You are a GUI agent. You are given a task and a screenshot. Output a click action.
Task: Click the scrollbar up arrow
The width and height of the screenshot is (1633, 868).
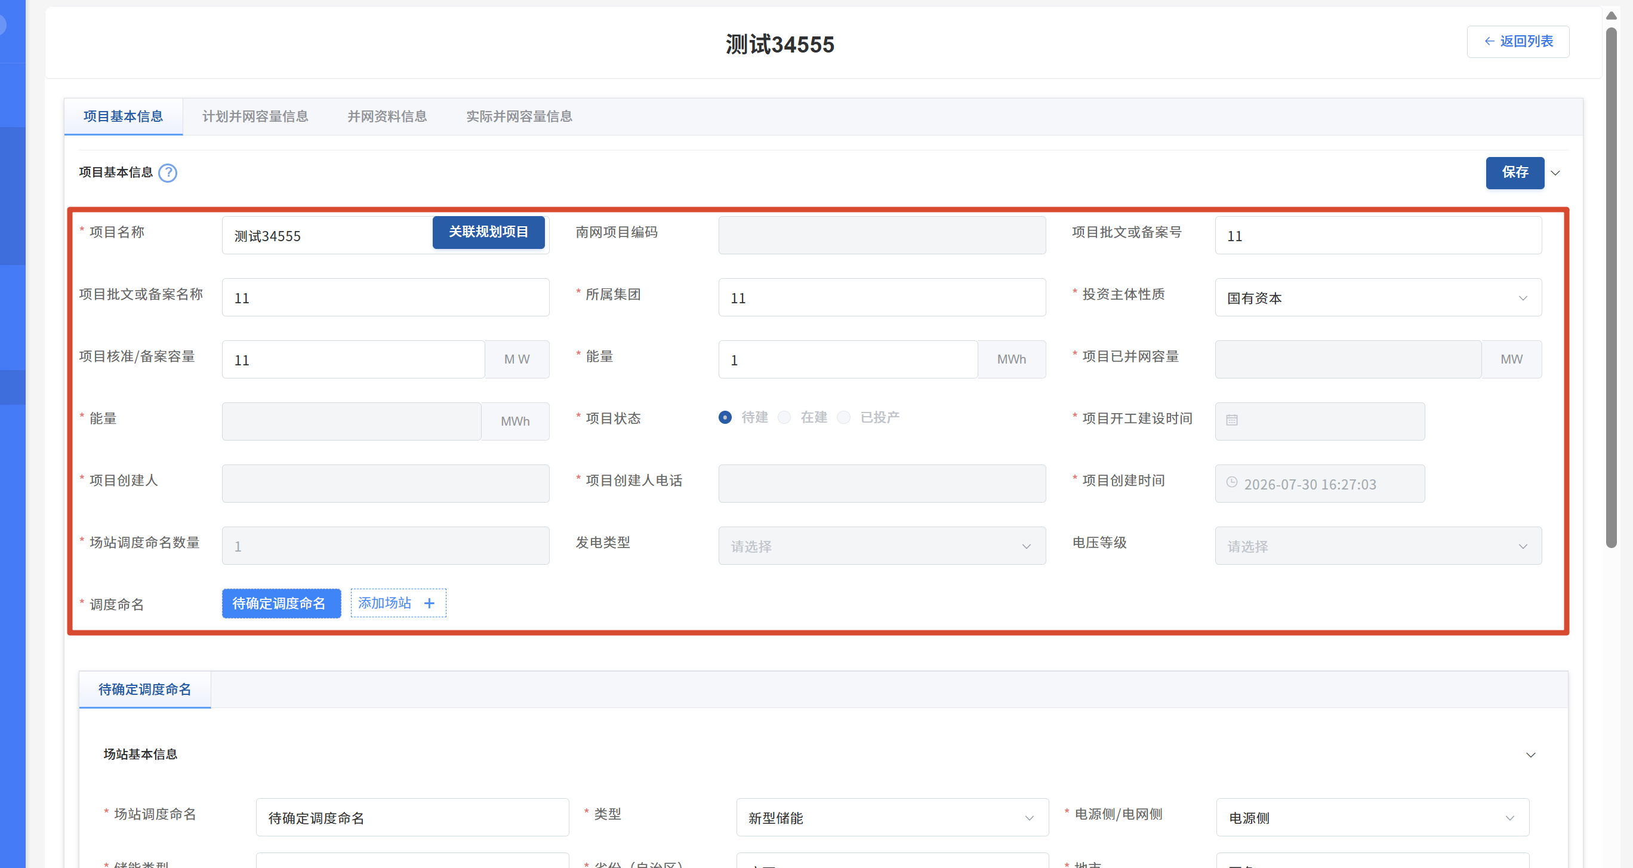1611,15
